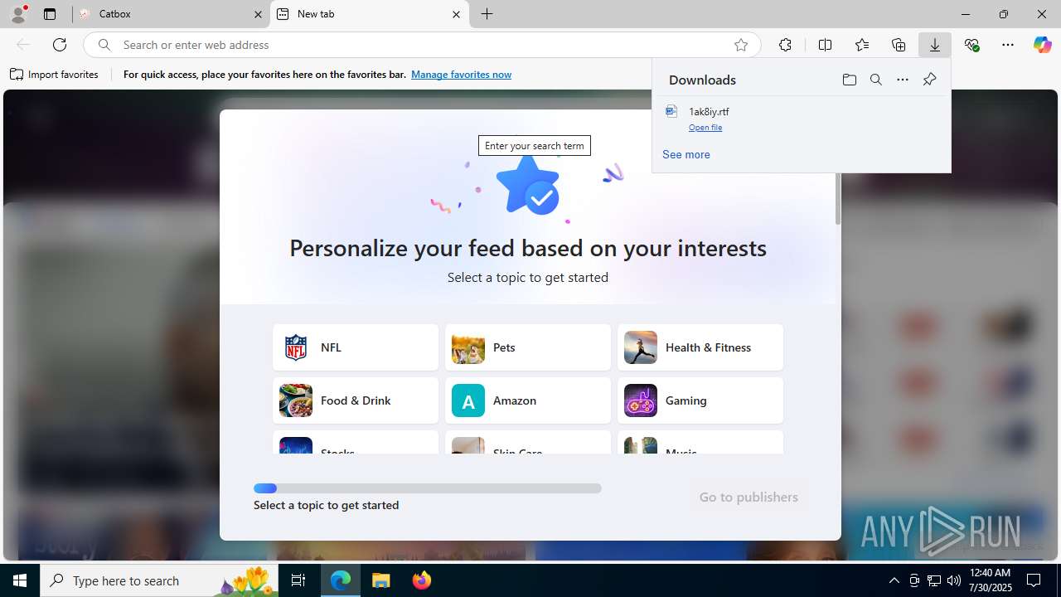Show hidden system tray icons
Screen dimensions: 1061x597
pos(894,580)
